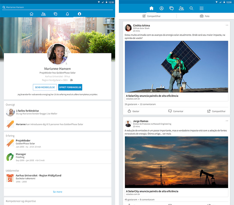Open Jorge Ramos's avatar
The height and width of the screenshot is (205, 234).
[x=128, y=123]
